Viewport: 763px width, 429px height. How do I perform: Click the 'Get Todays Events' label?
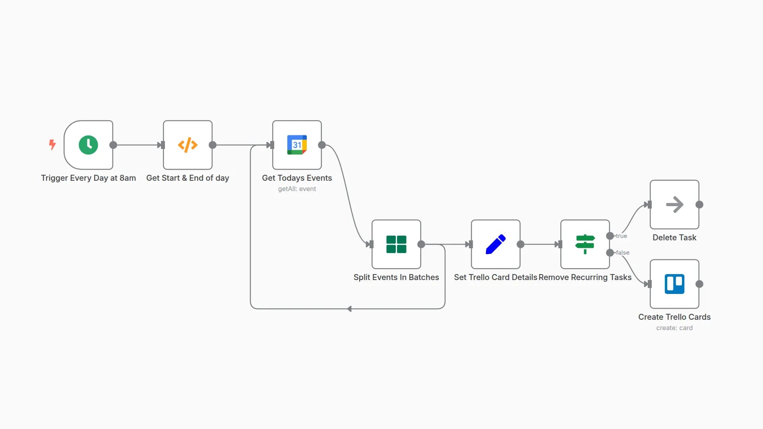click(297, 178)
